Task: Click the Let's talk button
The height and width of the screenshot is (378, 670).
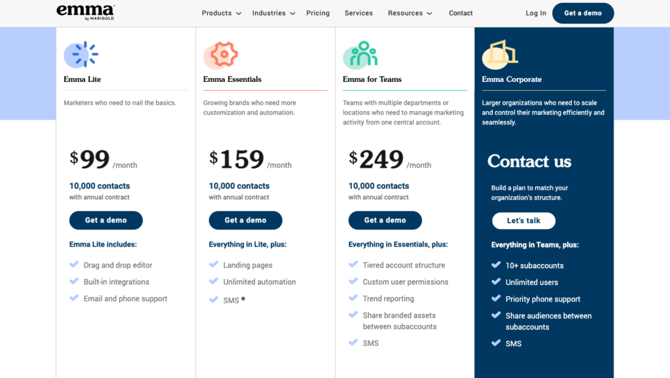Action: 523,221
